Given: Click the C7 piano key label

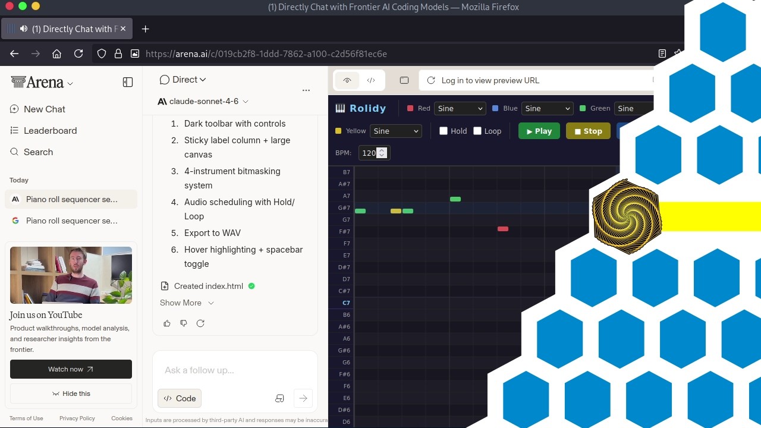Looking at the screenshot, I should tap(341, 303).
